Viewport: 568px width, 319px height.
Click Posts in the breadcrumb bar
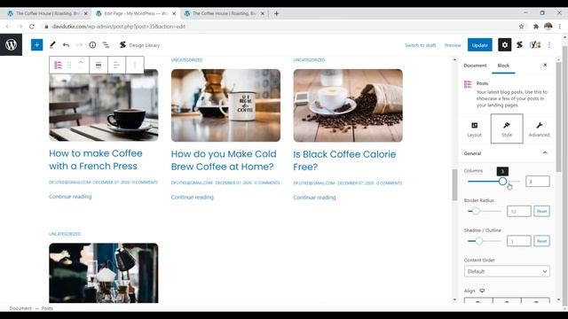[x=47, y=308]
